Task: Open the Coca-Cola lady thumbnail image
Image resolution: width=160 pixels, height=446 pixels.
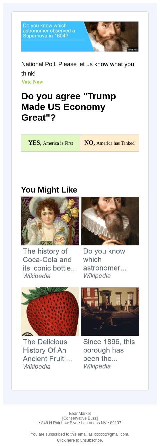Action: [50, 221]
